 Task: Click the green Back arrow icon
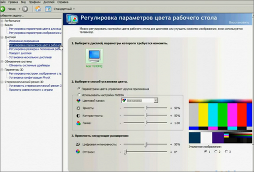tap(3, 9)
